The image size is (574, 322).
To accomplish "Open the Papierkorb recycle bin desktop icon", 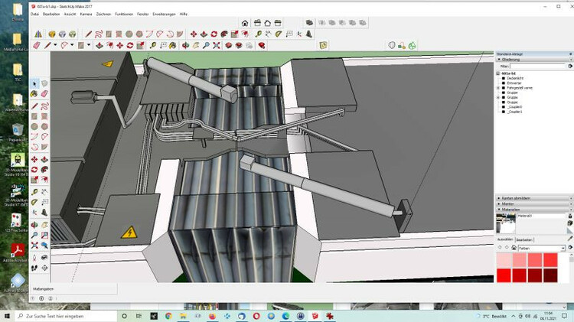I will [x=17, y=132].
